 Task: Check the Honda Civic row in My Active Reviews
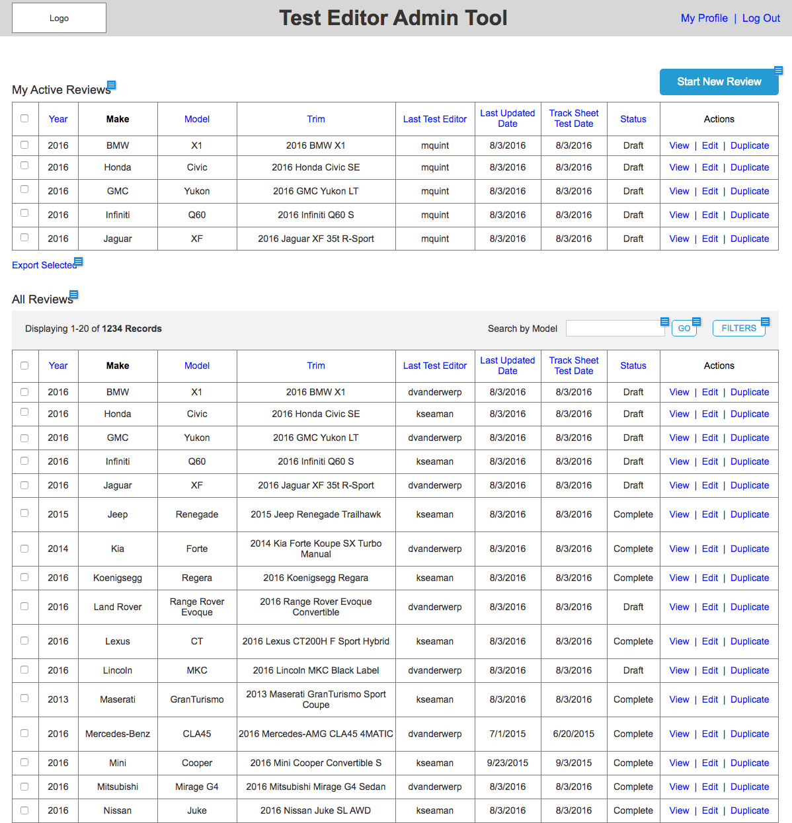pos(24,165)
